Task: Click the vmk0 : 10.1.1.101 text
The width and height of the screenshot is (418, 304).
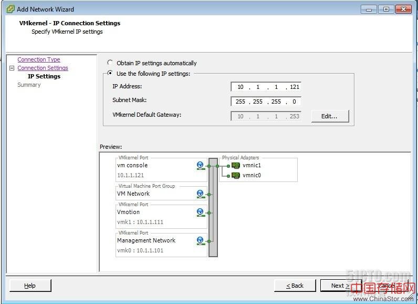Action: [x=140, y=250]
